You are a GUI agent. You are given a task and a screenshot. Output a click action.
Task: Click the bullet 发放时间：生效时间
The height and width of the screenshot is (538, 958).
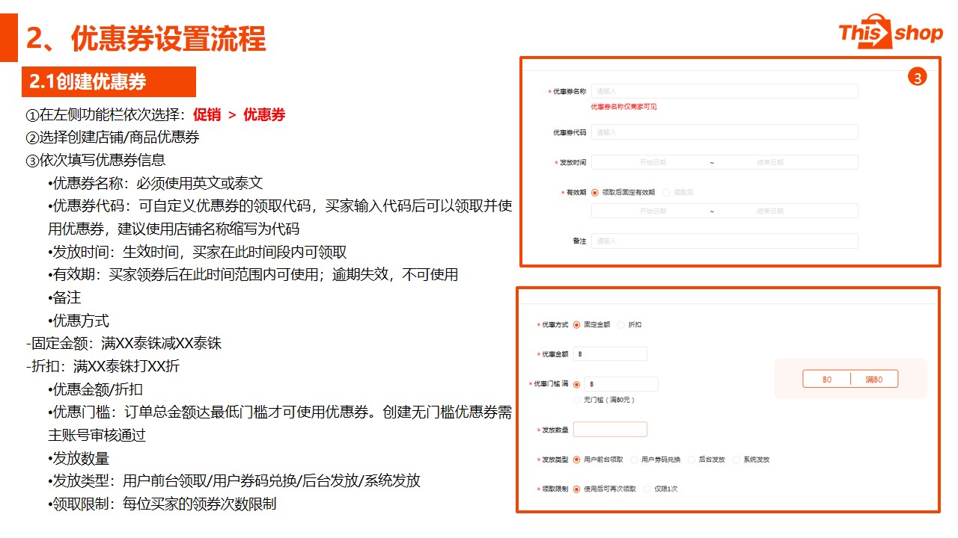coord(197,252)
